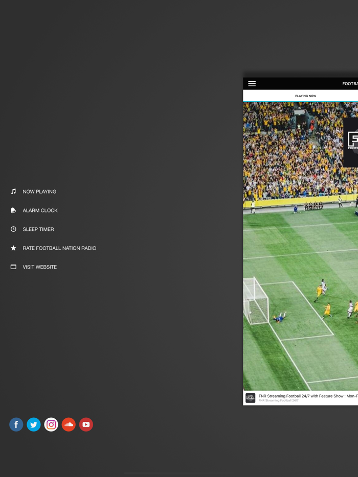Open the Facebook social link

point(16,424)
